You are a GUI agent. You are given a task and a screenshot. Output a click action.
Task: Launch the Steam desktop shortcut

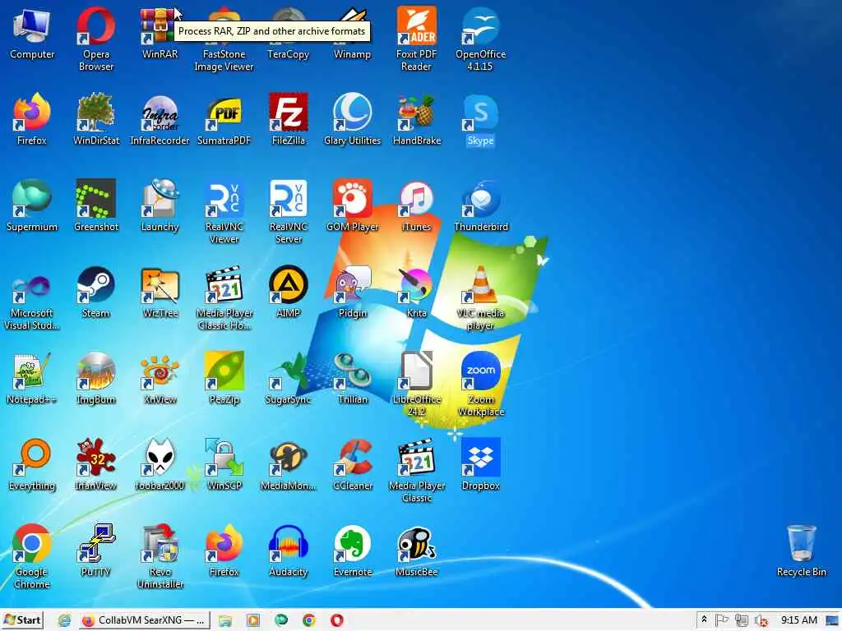click(x=95, y=292)
